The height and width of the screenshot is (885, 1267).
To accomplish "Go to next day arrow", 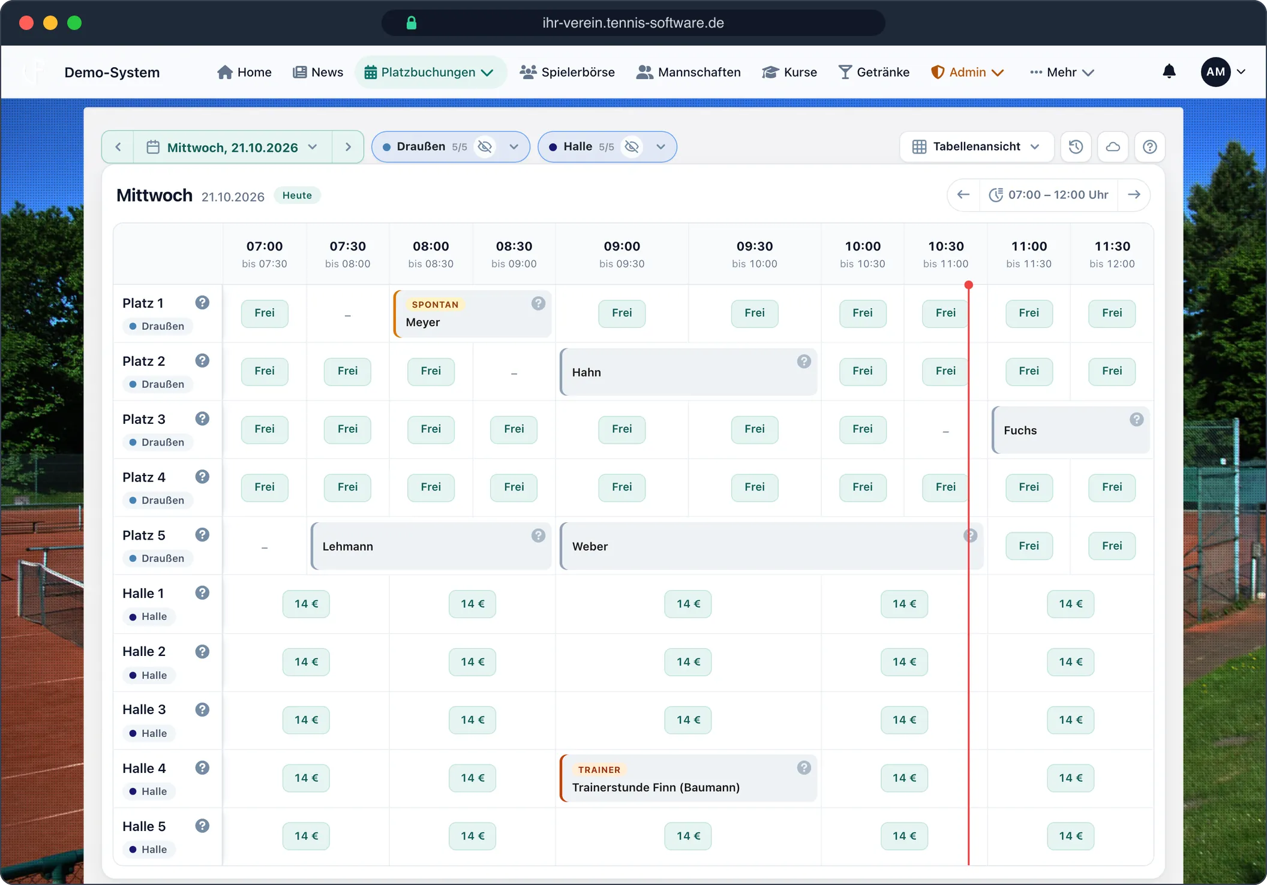I will (348, 147).
